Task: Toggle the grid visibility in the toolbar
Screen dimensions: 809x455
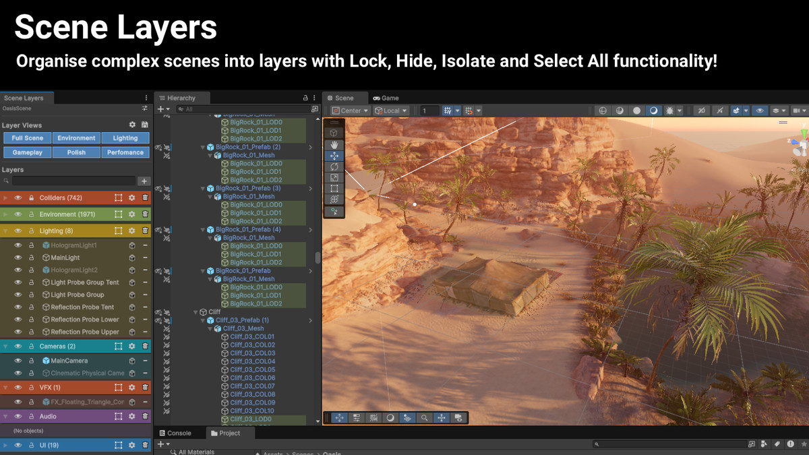Action: (448, 110)
